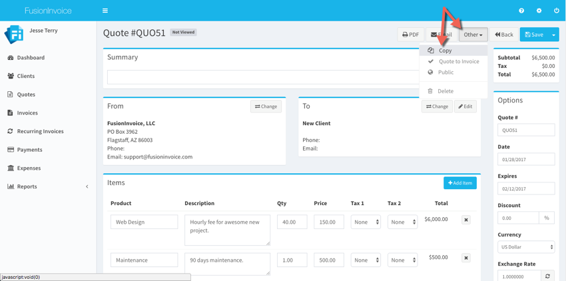Remove the Web Design item row
The width and height of the screenshot is (566, 281).
click(x=465, y=220)
